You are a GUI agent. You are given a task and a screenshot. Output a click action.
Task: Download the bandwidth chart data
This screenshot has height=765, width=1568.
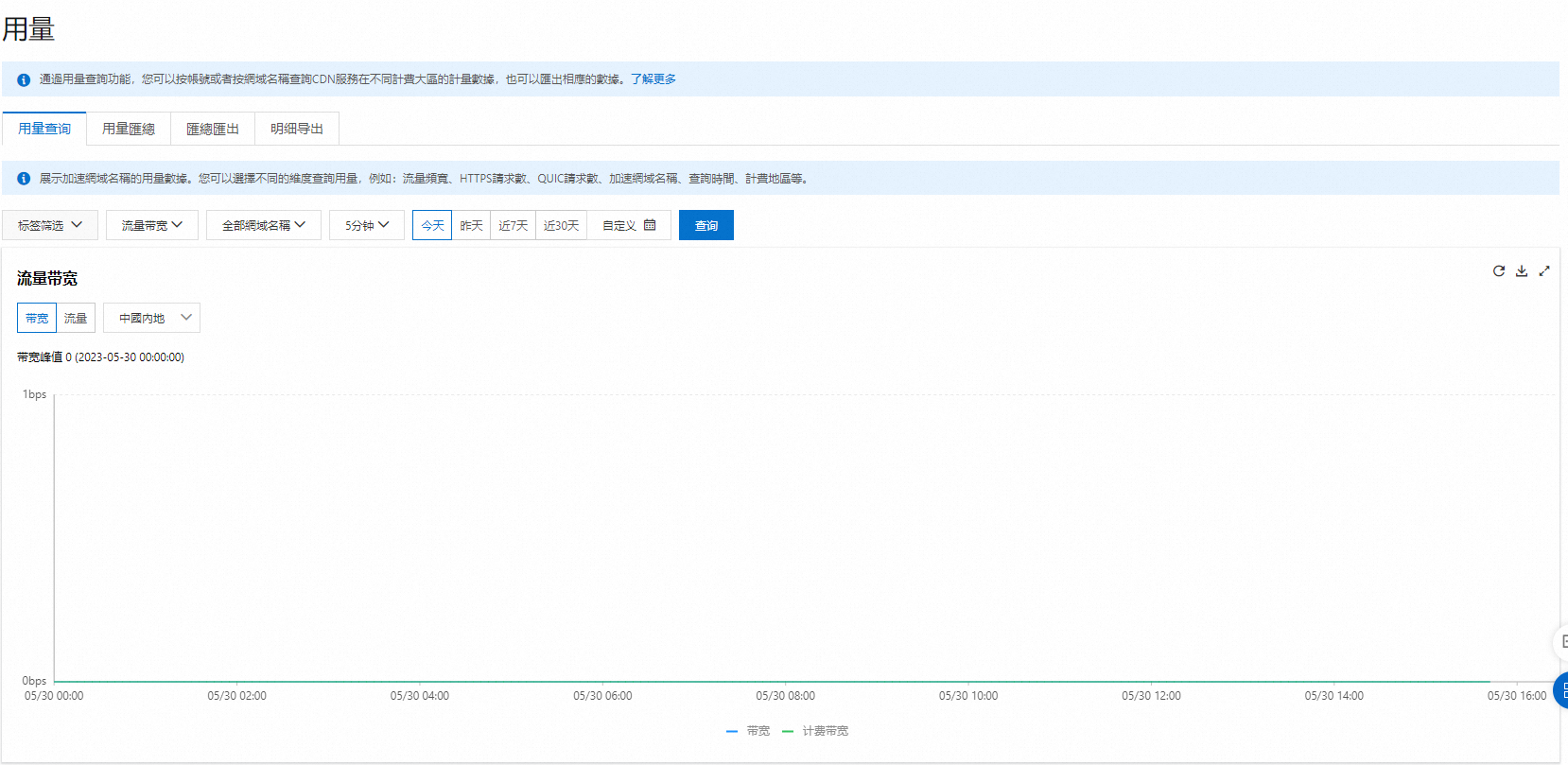[1522, 271]
